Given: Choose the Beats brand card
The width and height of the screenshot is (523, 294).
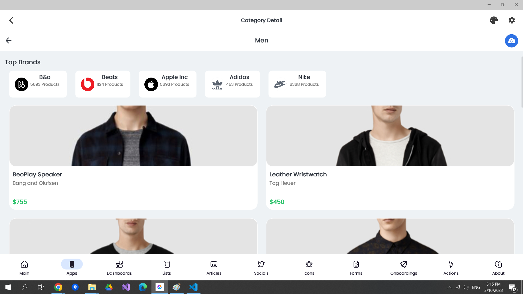Looking at the screenshot, I should [x=103, y=84].
